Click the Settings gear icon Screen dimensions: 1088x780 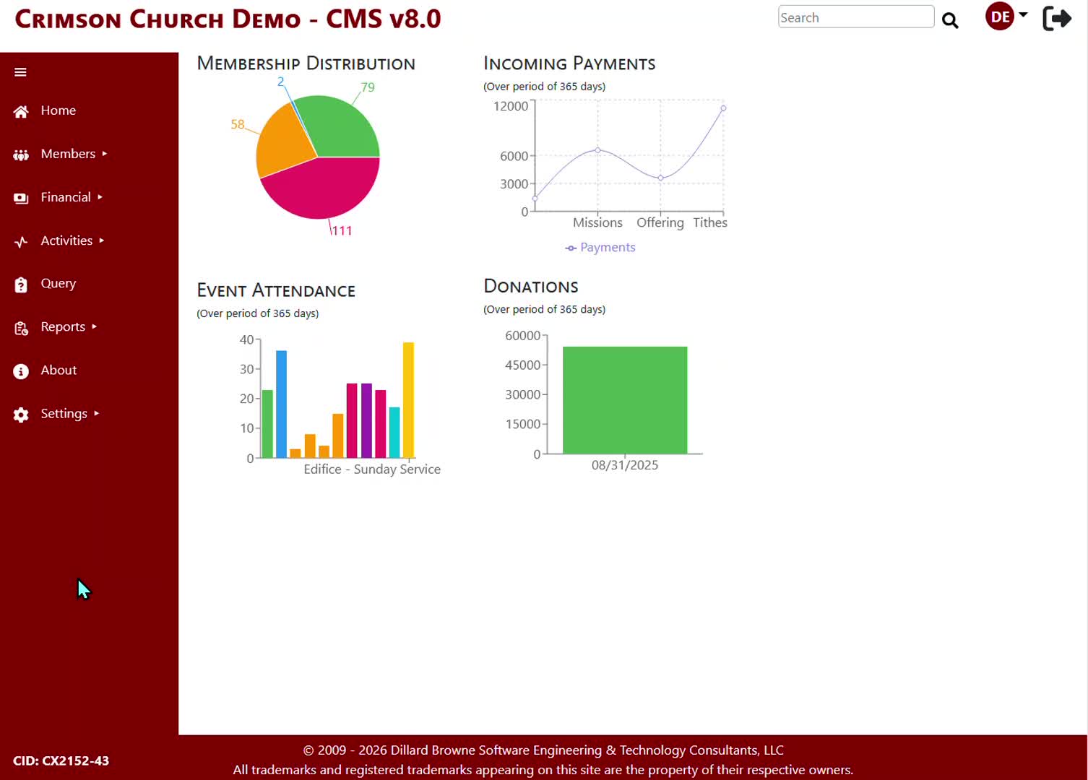[21, 415]
